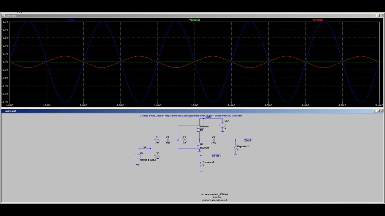Viewport: 385px width, 216px height.
Task: Click the ground symbol at M2 source
Action: pos(199,152)
